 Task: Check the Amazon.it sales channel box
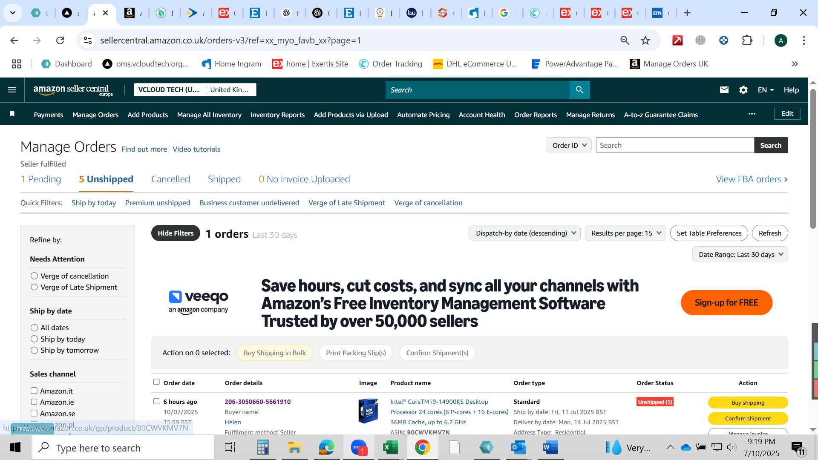coord(34,391)
